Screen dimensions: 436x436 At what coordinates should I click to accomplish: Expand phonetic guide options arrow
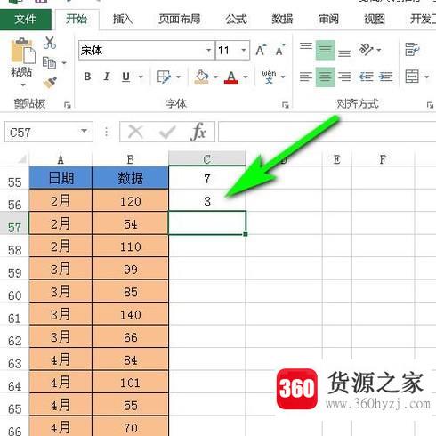point(283,77)
